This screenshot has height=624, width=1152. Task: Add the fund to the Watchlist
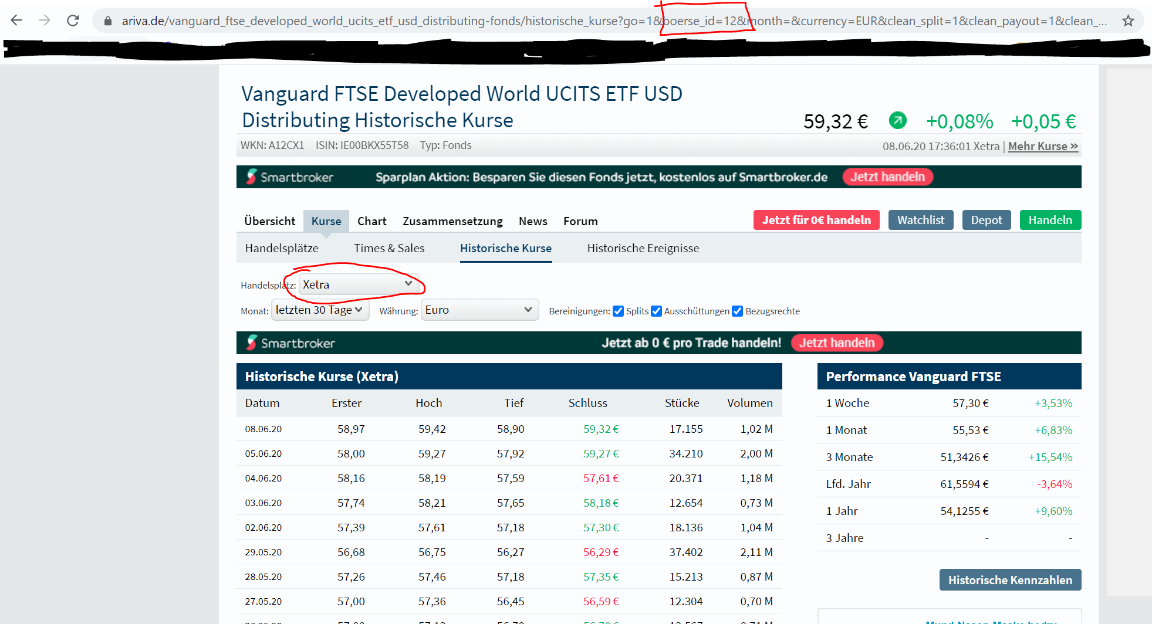(x=921, y=220)
